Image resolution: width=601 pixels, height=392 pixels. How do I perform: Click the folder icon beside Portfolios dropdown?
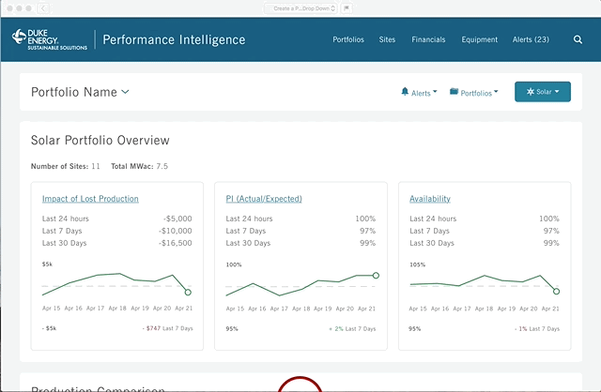point(454,91)
